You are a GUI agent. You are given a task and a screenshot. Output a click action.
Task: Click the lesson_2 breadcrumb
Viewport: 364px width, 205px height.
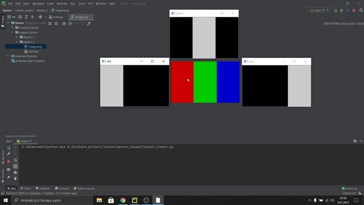(42, 10)
